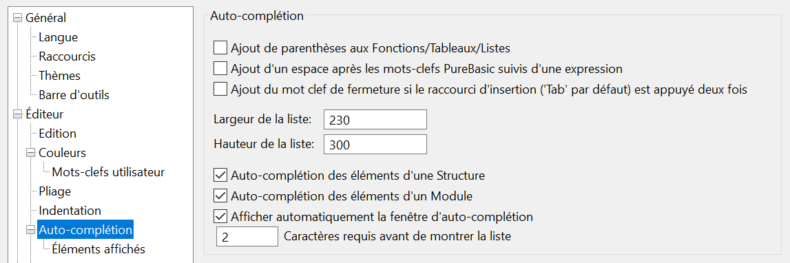Collapse the Couleurs tree branch
This screenshot has height=263, width=790.
pos(31,153)
